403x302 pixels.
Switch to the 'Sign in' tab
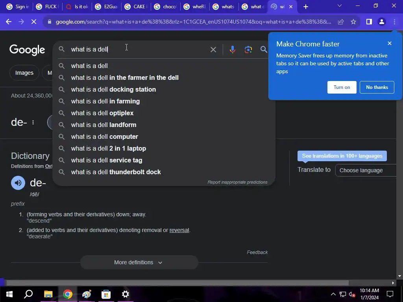pos(18,7)
